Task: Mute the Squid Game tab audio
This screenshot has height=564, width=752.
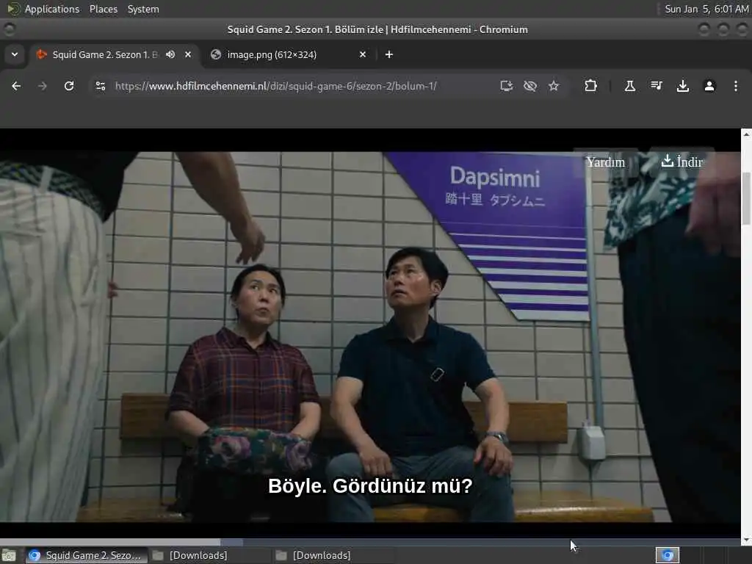Action: [x=170, y=54]
